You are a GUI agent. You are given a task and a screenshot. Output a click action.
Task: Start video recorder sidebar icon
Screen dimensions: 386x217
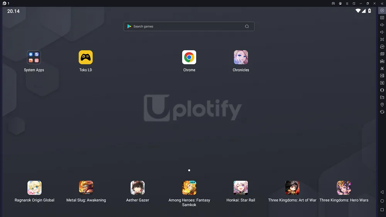382,76
